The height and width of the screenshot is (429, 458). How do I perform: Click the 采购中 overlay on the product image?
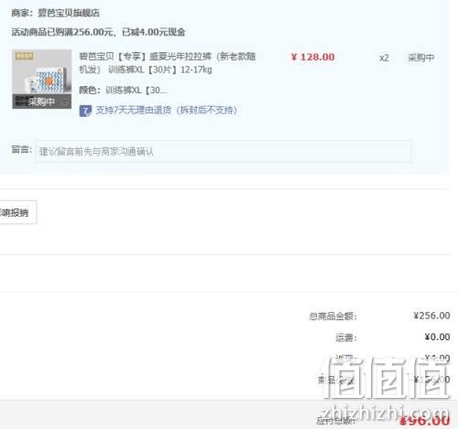[x=42, y=102]
